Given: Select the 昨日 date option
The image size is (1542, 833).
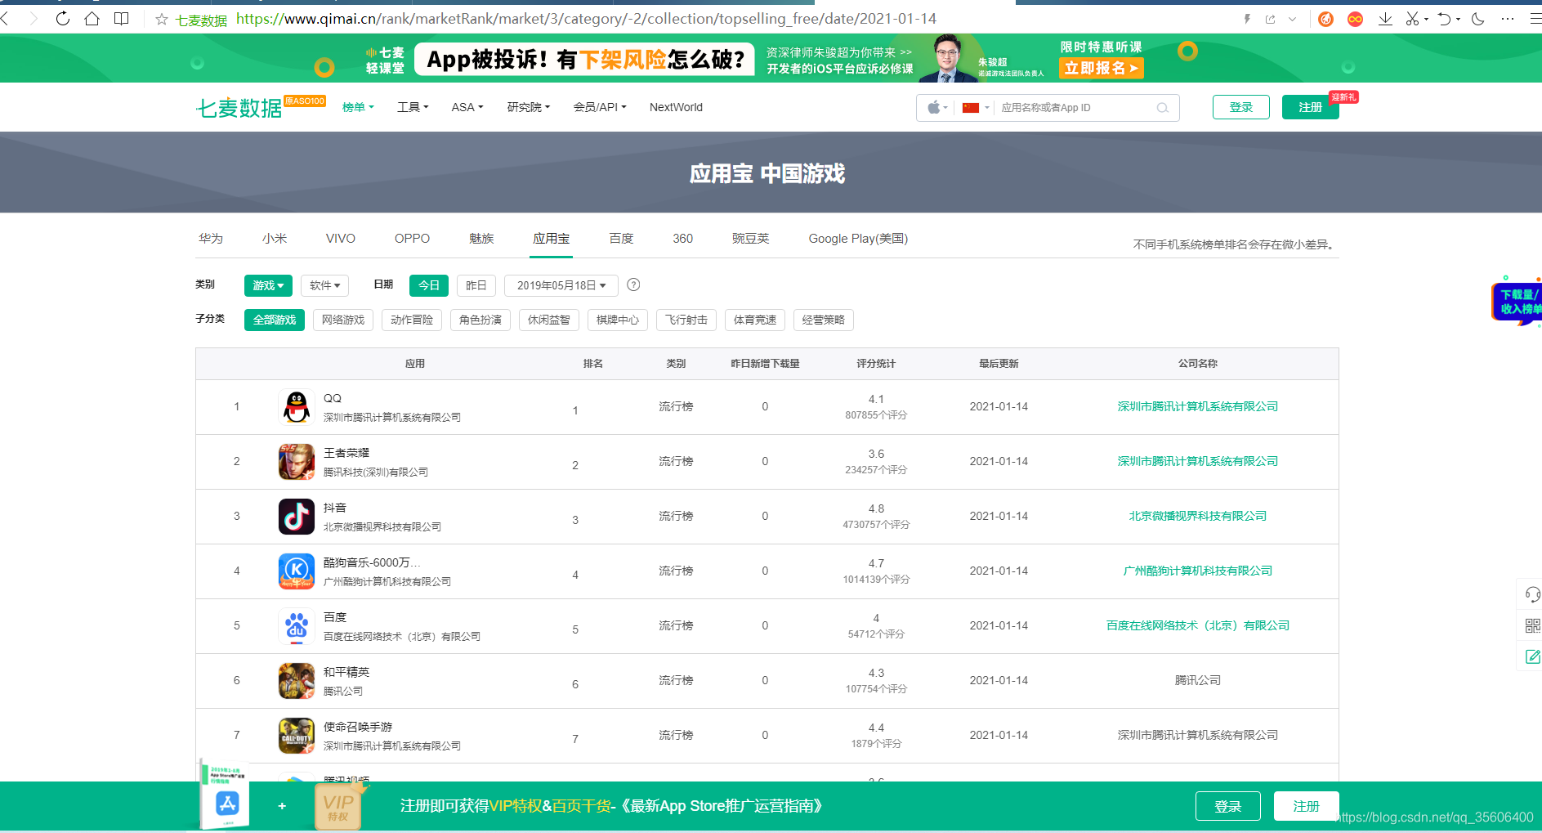Looking at the screenshot, I should coord(476,285).
